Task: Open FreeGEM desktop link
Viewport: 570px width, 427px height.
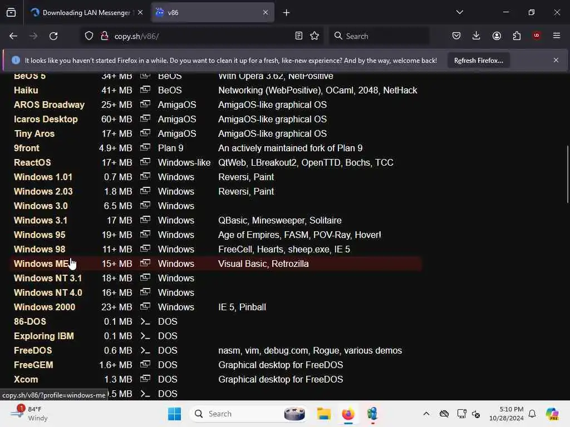Action: coord(33,365)
